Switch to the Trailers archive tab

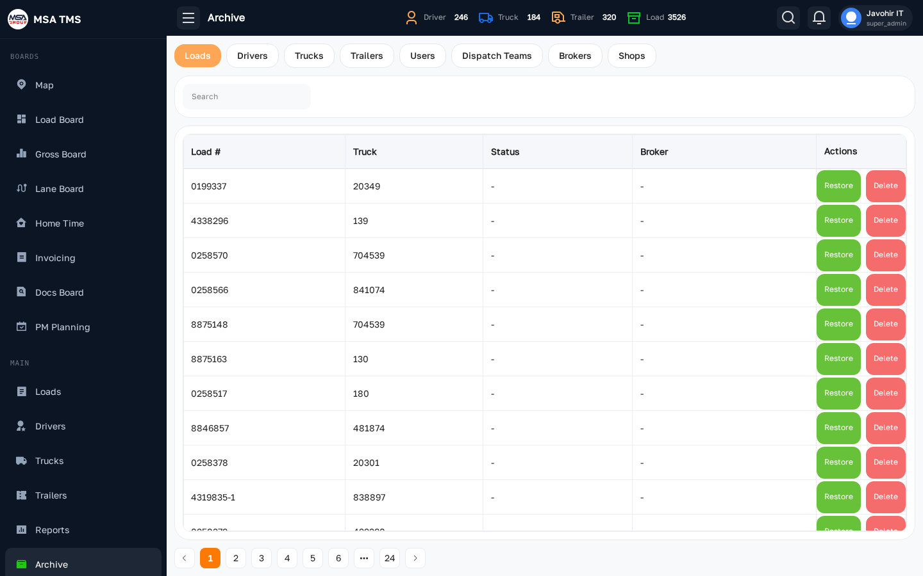367,56
